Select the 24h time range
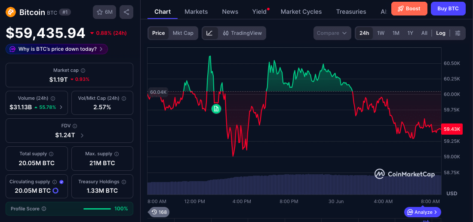Viewport: 473px width, 222px height. tap(364, 33)
